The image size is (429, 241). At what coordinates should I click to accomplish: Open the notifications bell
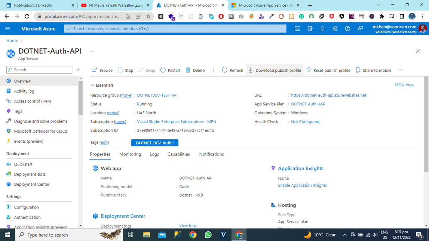[x=322, y=28]
